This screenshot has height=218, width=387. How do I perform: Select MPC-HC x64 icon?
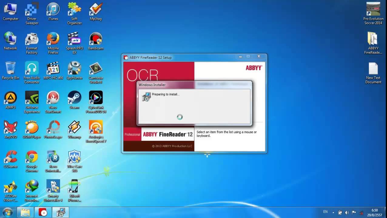(x=53, y=71)
